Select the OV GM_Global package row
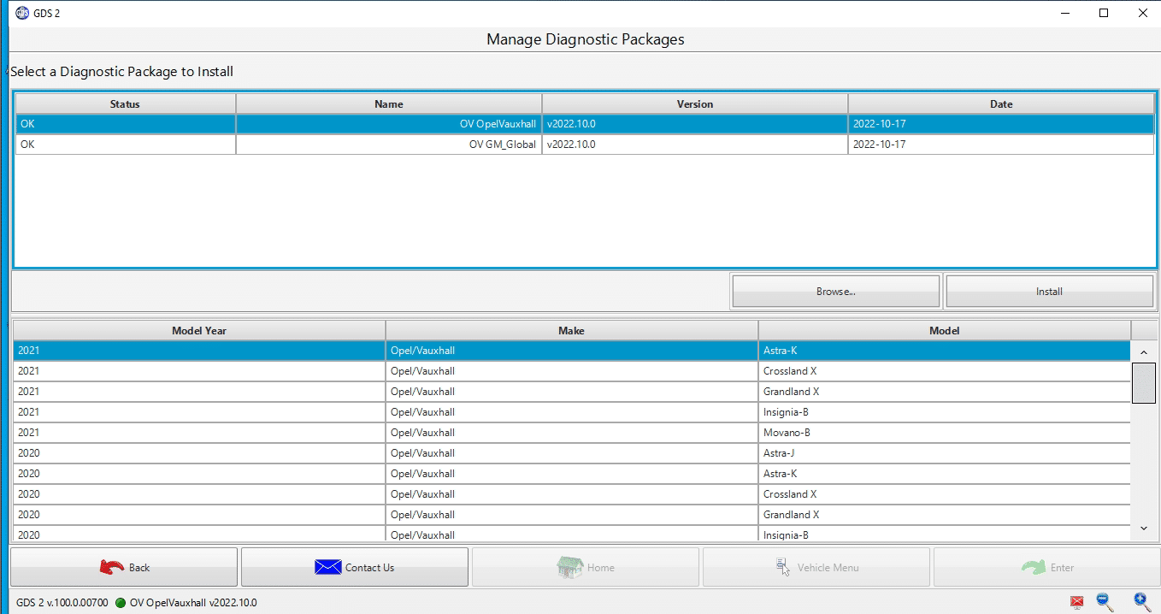Image resolution: width=1161 pixels, height=614 pixels. click(585, 145)
